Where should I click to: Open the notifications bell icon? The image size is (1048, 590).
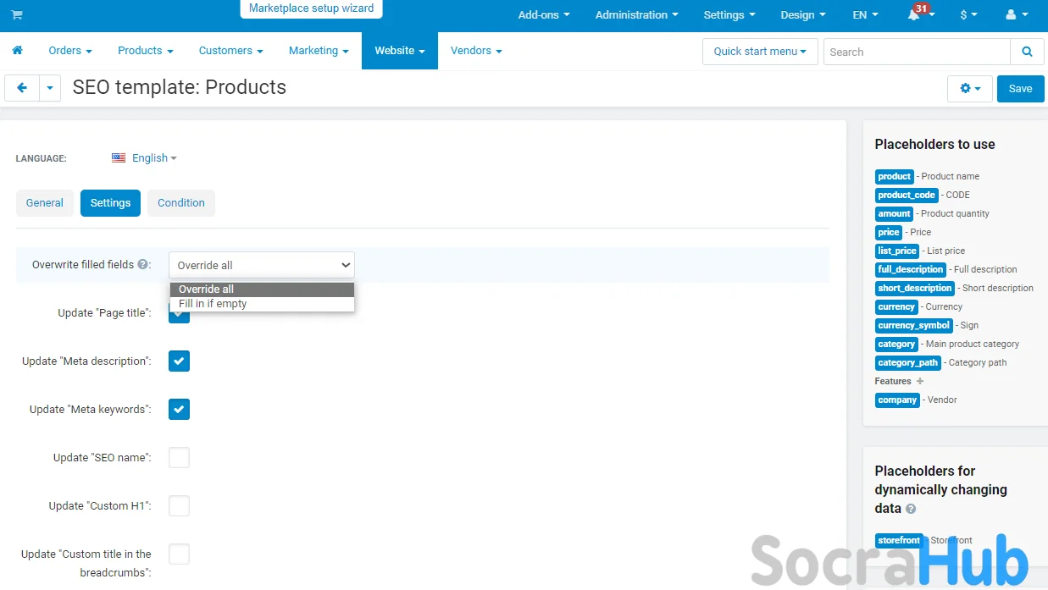[913, 15]
